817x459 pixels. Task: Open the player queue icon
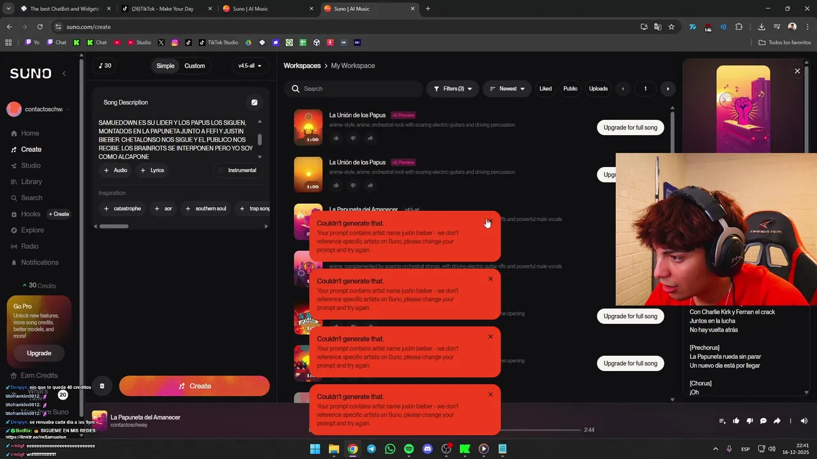(x=723, y=421)
